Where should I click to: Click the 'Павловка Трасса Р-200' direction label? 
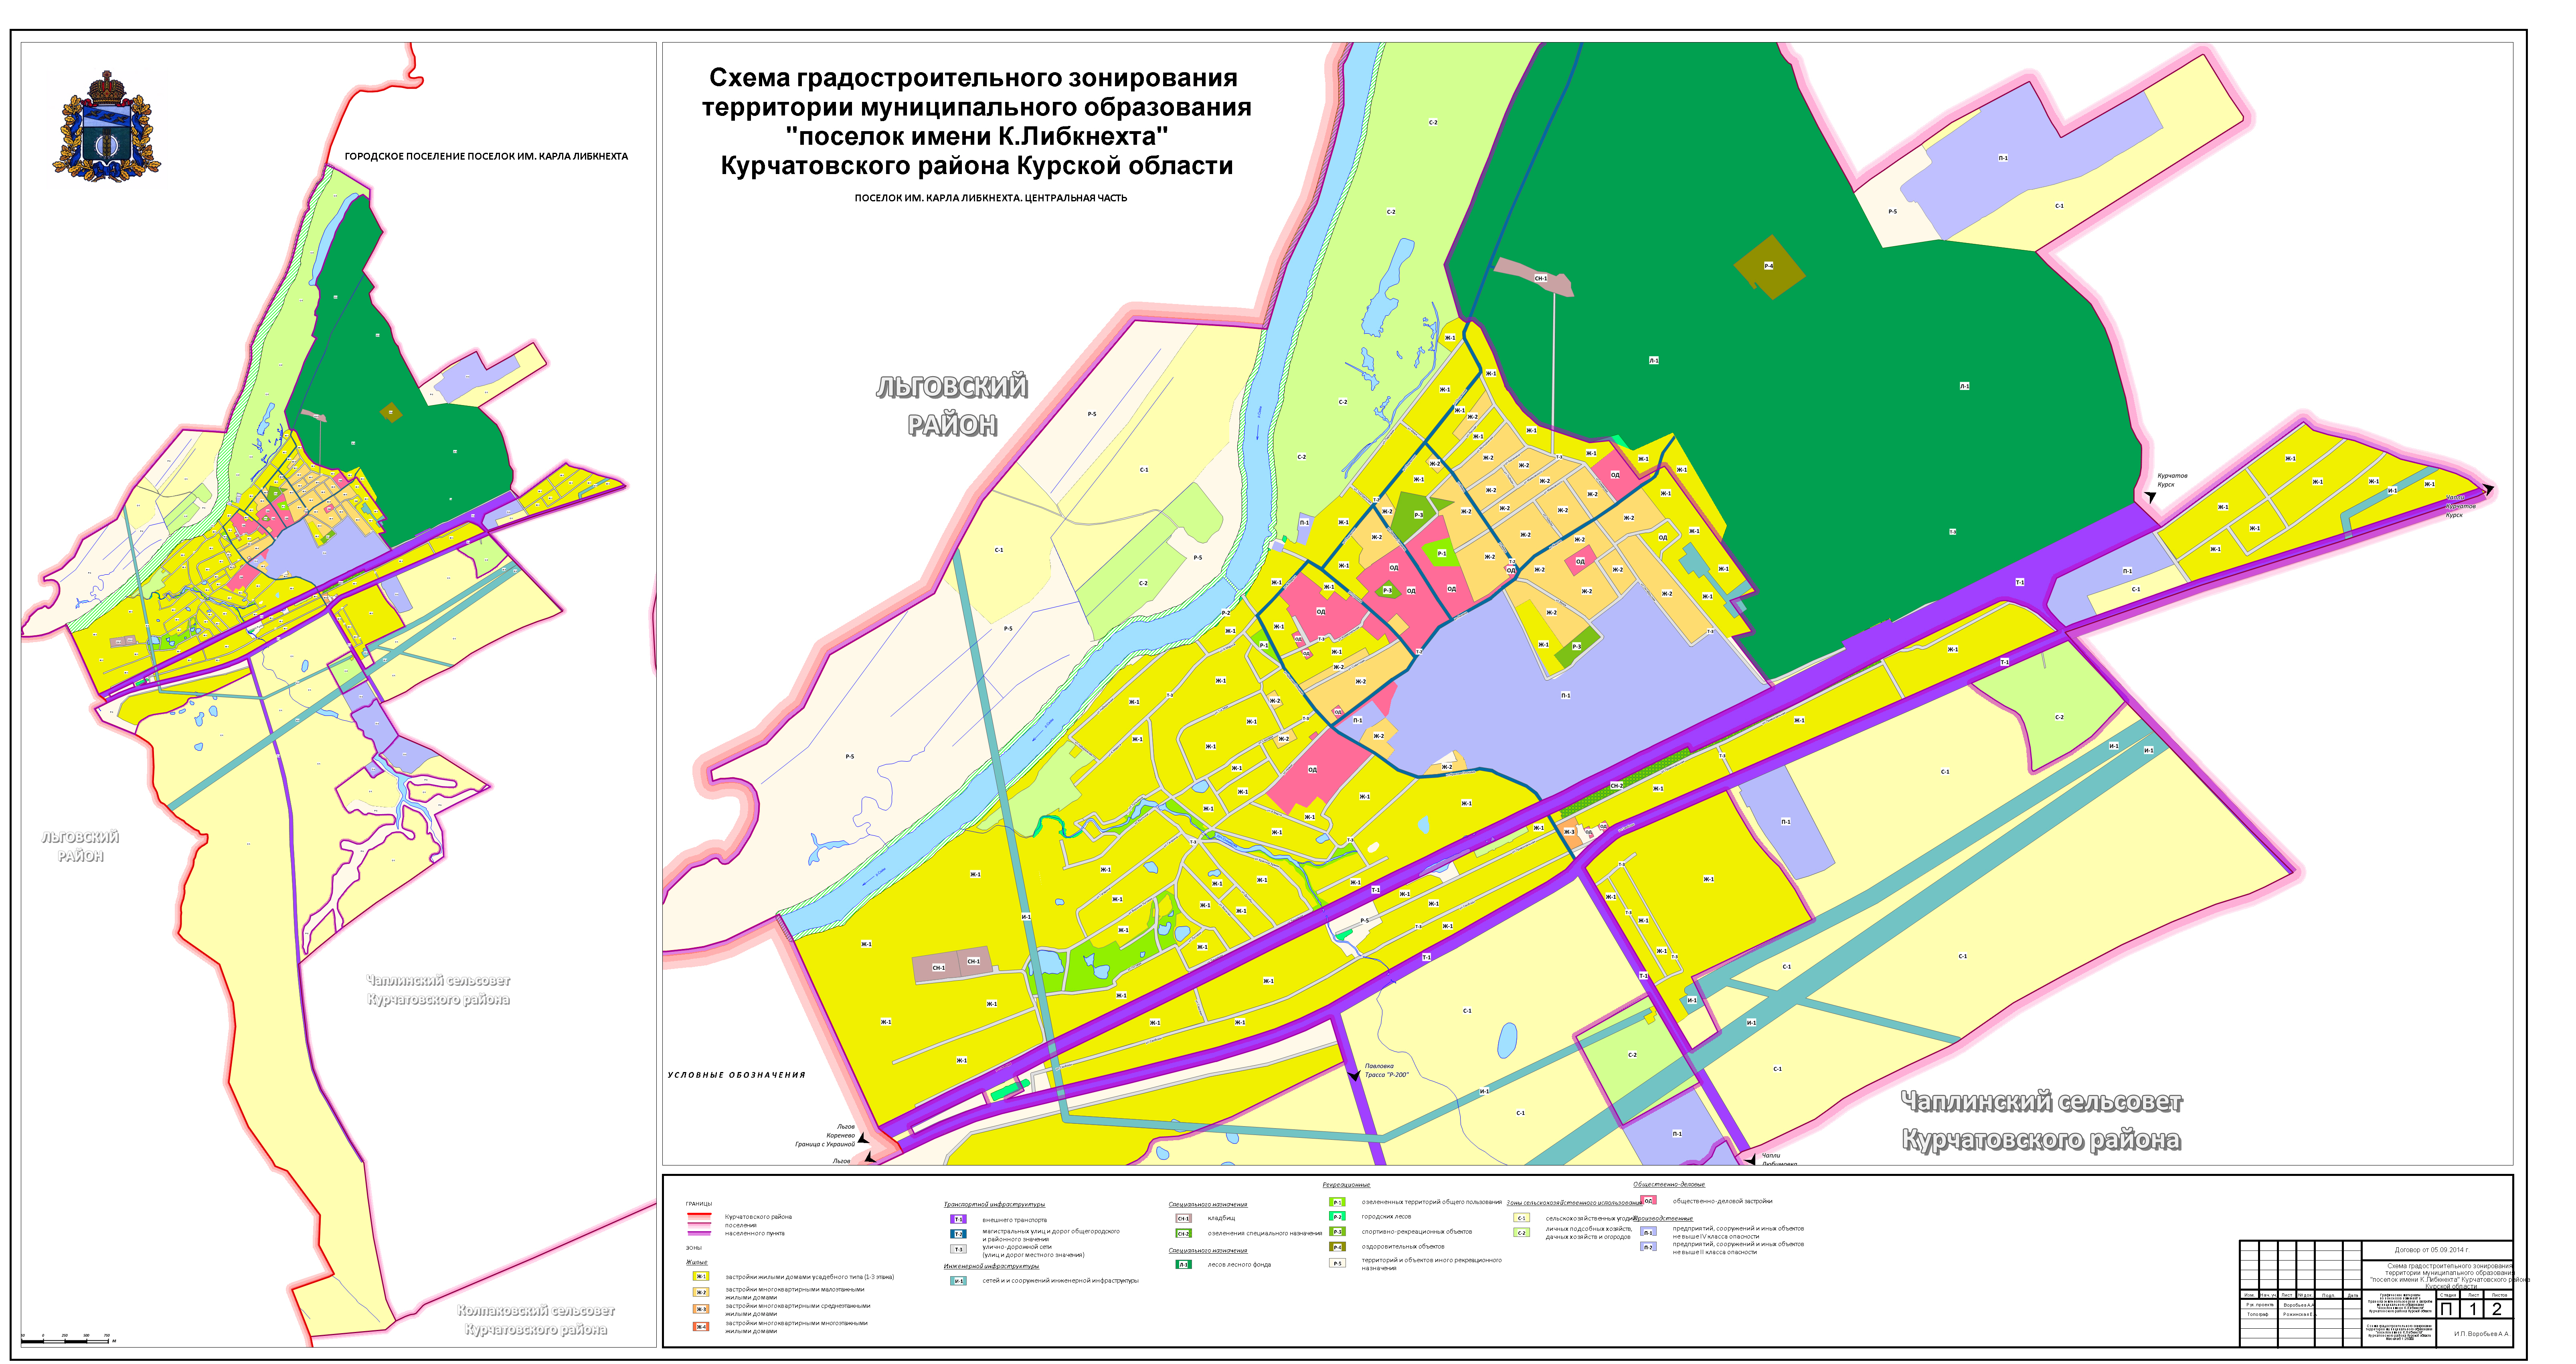1386,1071
